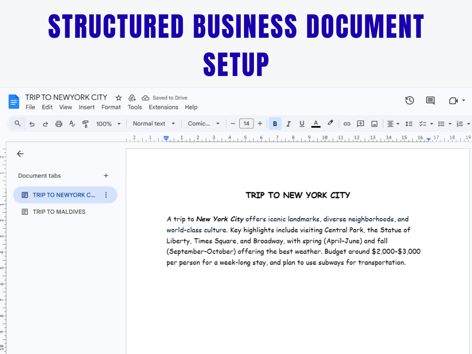Open the comments history icon

[x=430, y=101]
